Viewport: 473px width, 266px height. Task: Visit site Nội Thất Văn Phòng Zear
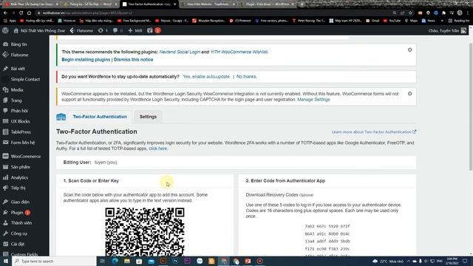pyautogui.click(x=39, y=30)
